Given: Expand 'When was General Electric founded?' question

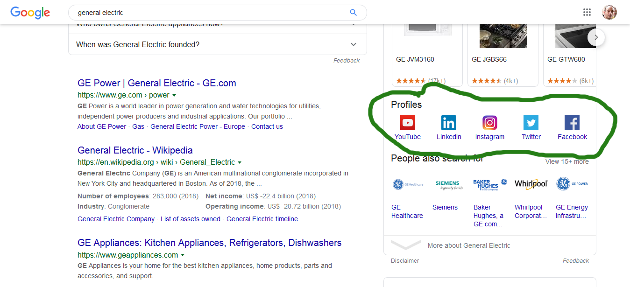Looking at the screenshot, I should tap(354, 44).
